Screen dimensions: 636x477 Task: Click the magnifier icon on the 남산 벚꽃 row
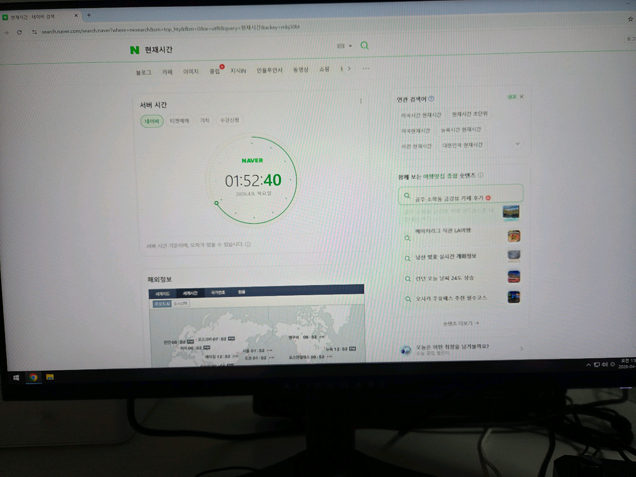[x=408, y=258]
